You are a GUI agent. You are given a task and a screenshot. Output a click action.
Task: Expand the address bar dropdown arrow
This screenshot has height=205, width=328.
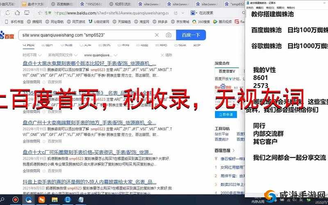[x=183, y=13]
